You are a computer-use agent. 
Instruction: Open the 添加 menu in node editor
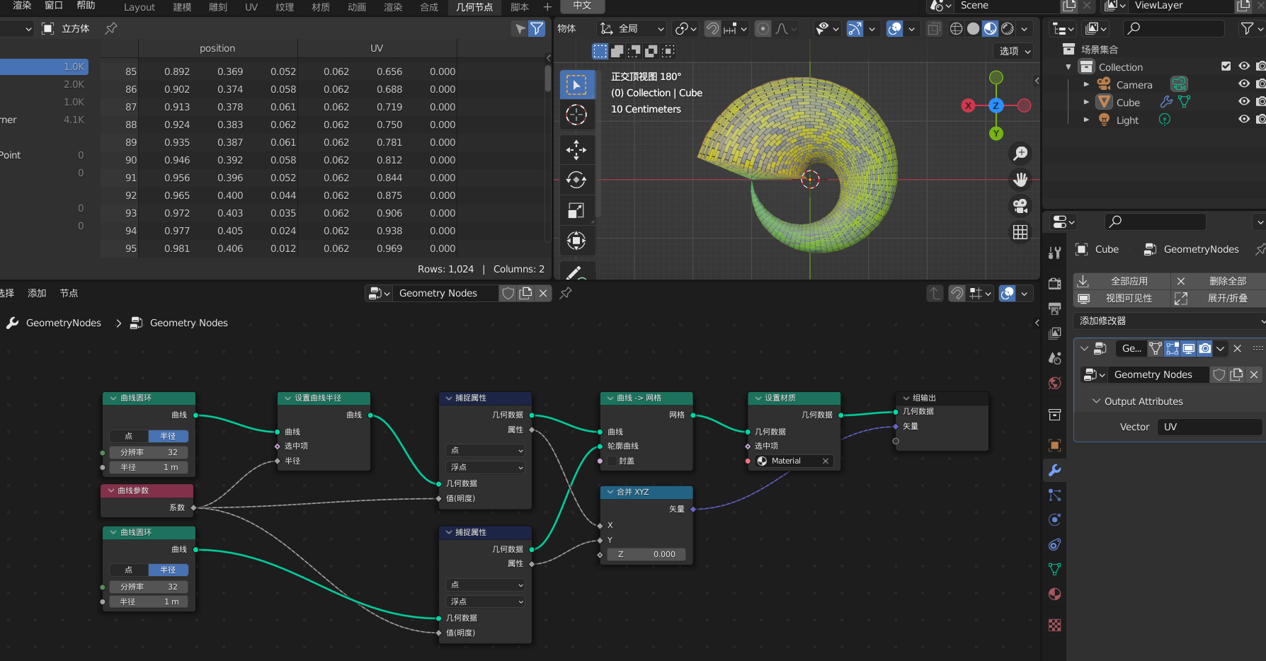37,293
